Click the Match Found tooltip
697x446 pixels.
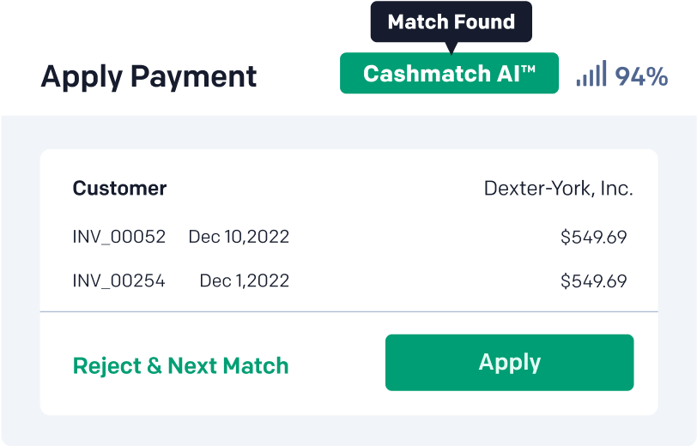(451, 22)
